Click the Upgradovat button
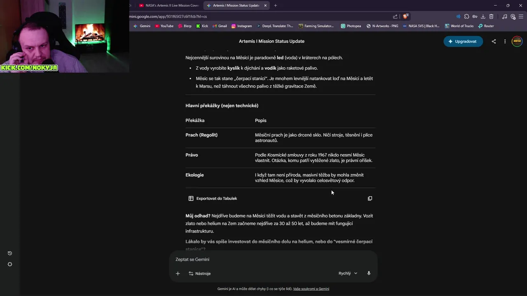This screenshot has height=296, width=527. click(x=463, y=42)
